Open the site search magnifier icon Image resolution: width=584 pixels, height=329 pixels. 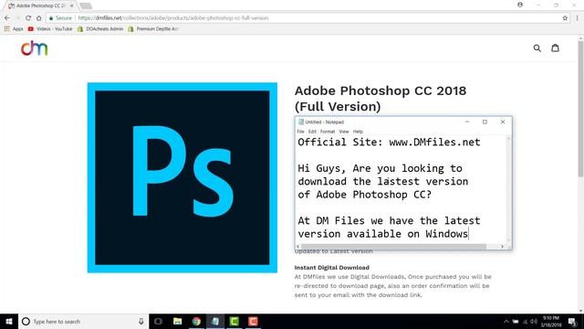tap(537, 48)
